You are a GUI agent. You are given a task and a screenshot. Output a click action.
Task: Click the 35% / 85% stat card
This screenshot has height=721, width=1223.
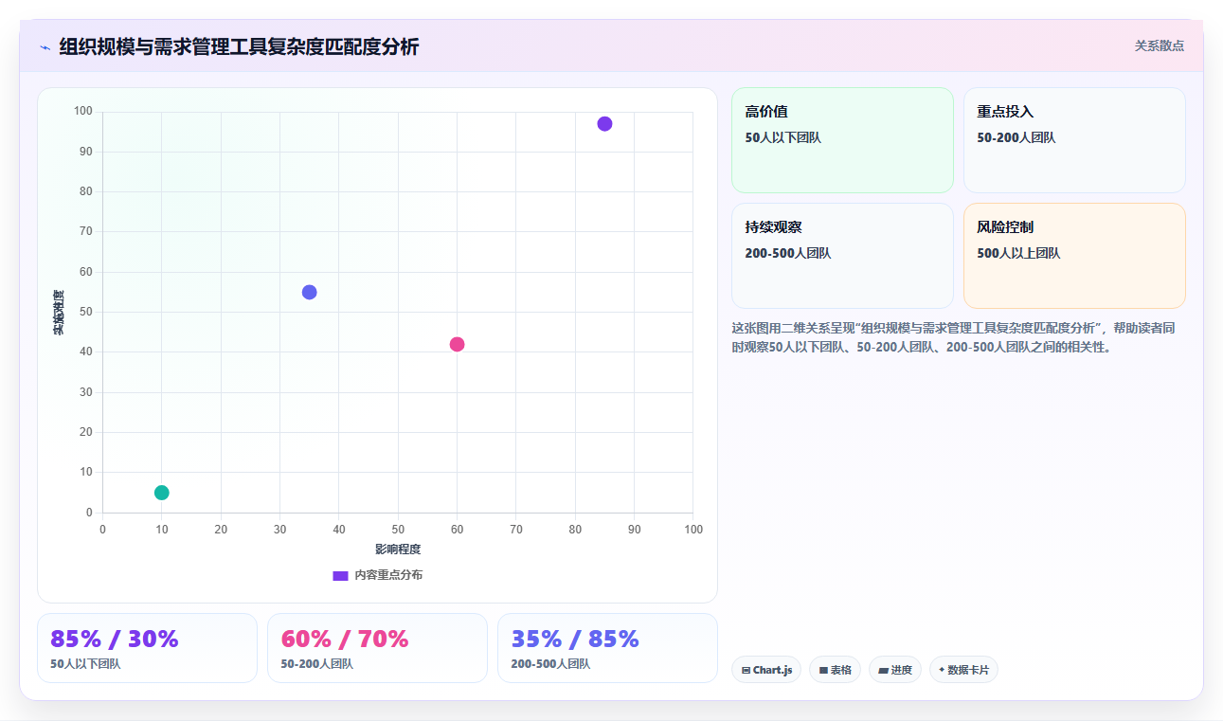click(607, 648)
